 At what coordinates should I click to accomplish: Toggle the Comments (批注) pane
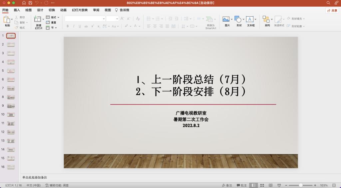(x=242, y=185)
